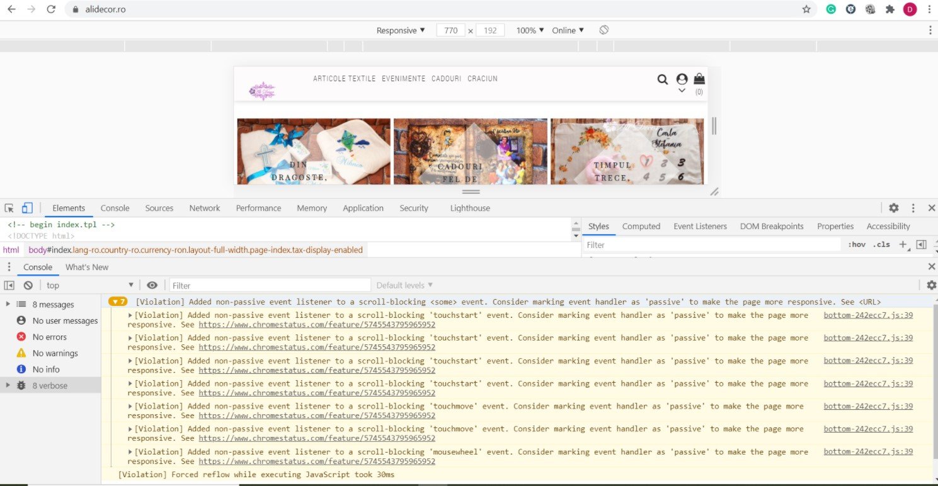Click the browser forward arrow
Screen dimensions: 938x486
(31, 9)
